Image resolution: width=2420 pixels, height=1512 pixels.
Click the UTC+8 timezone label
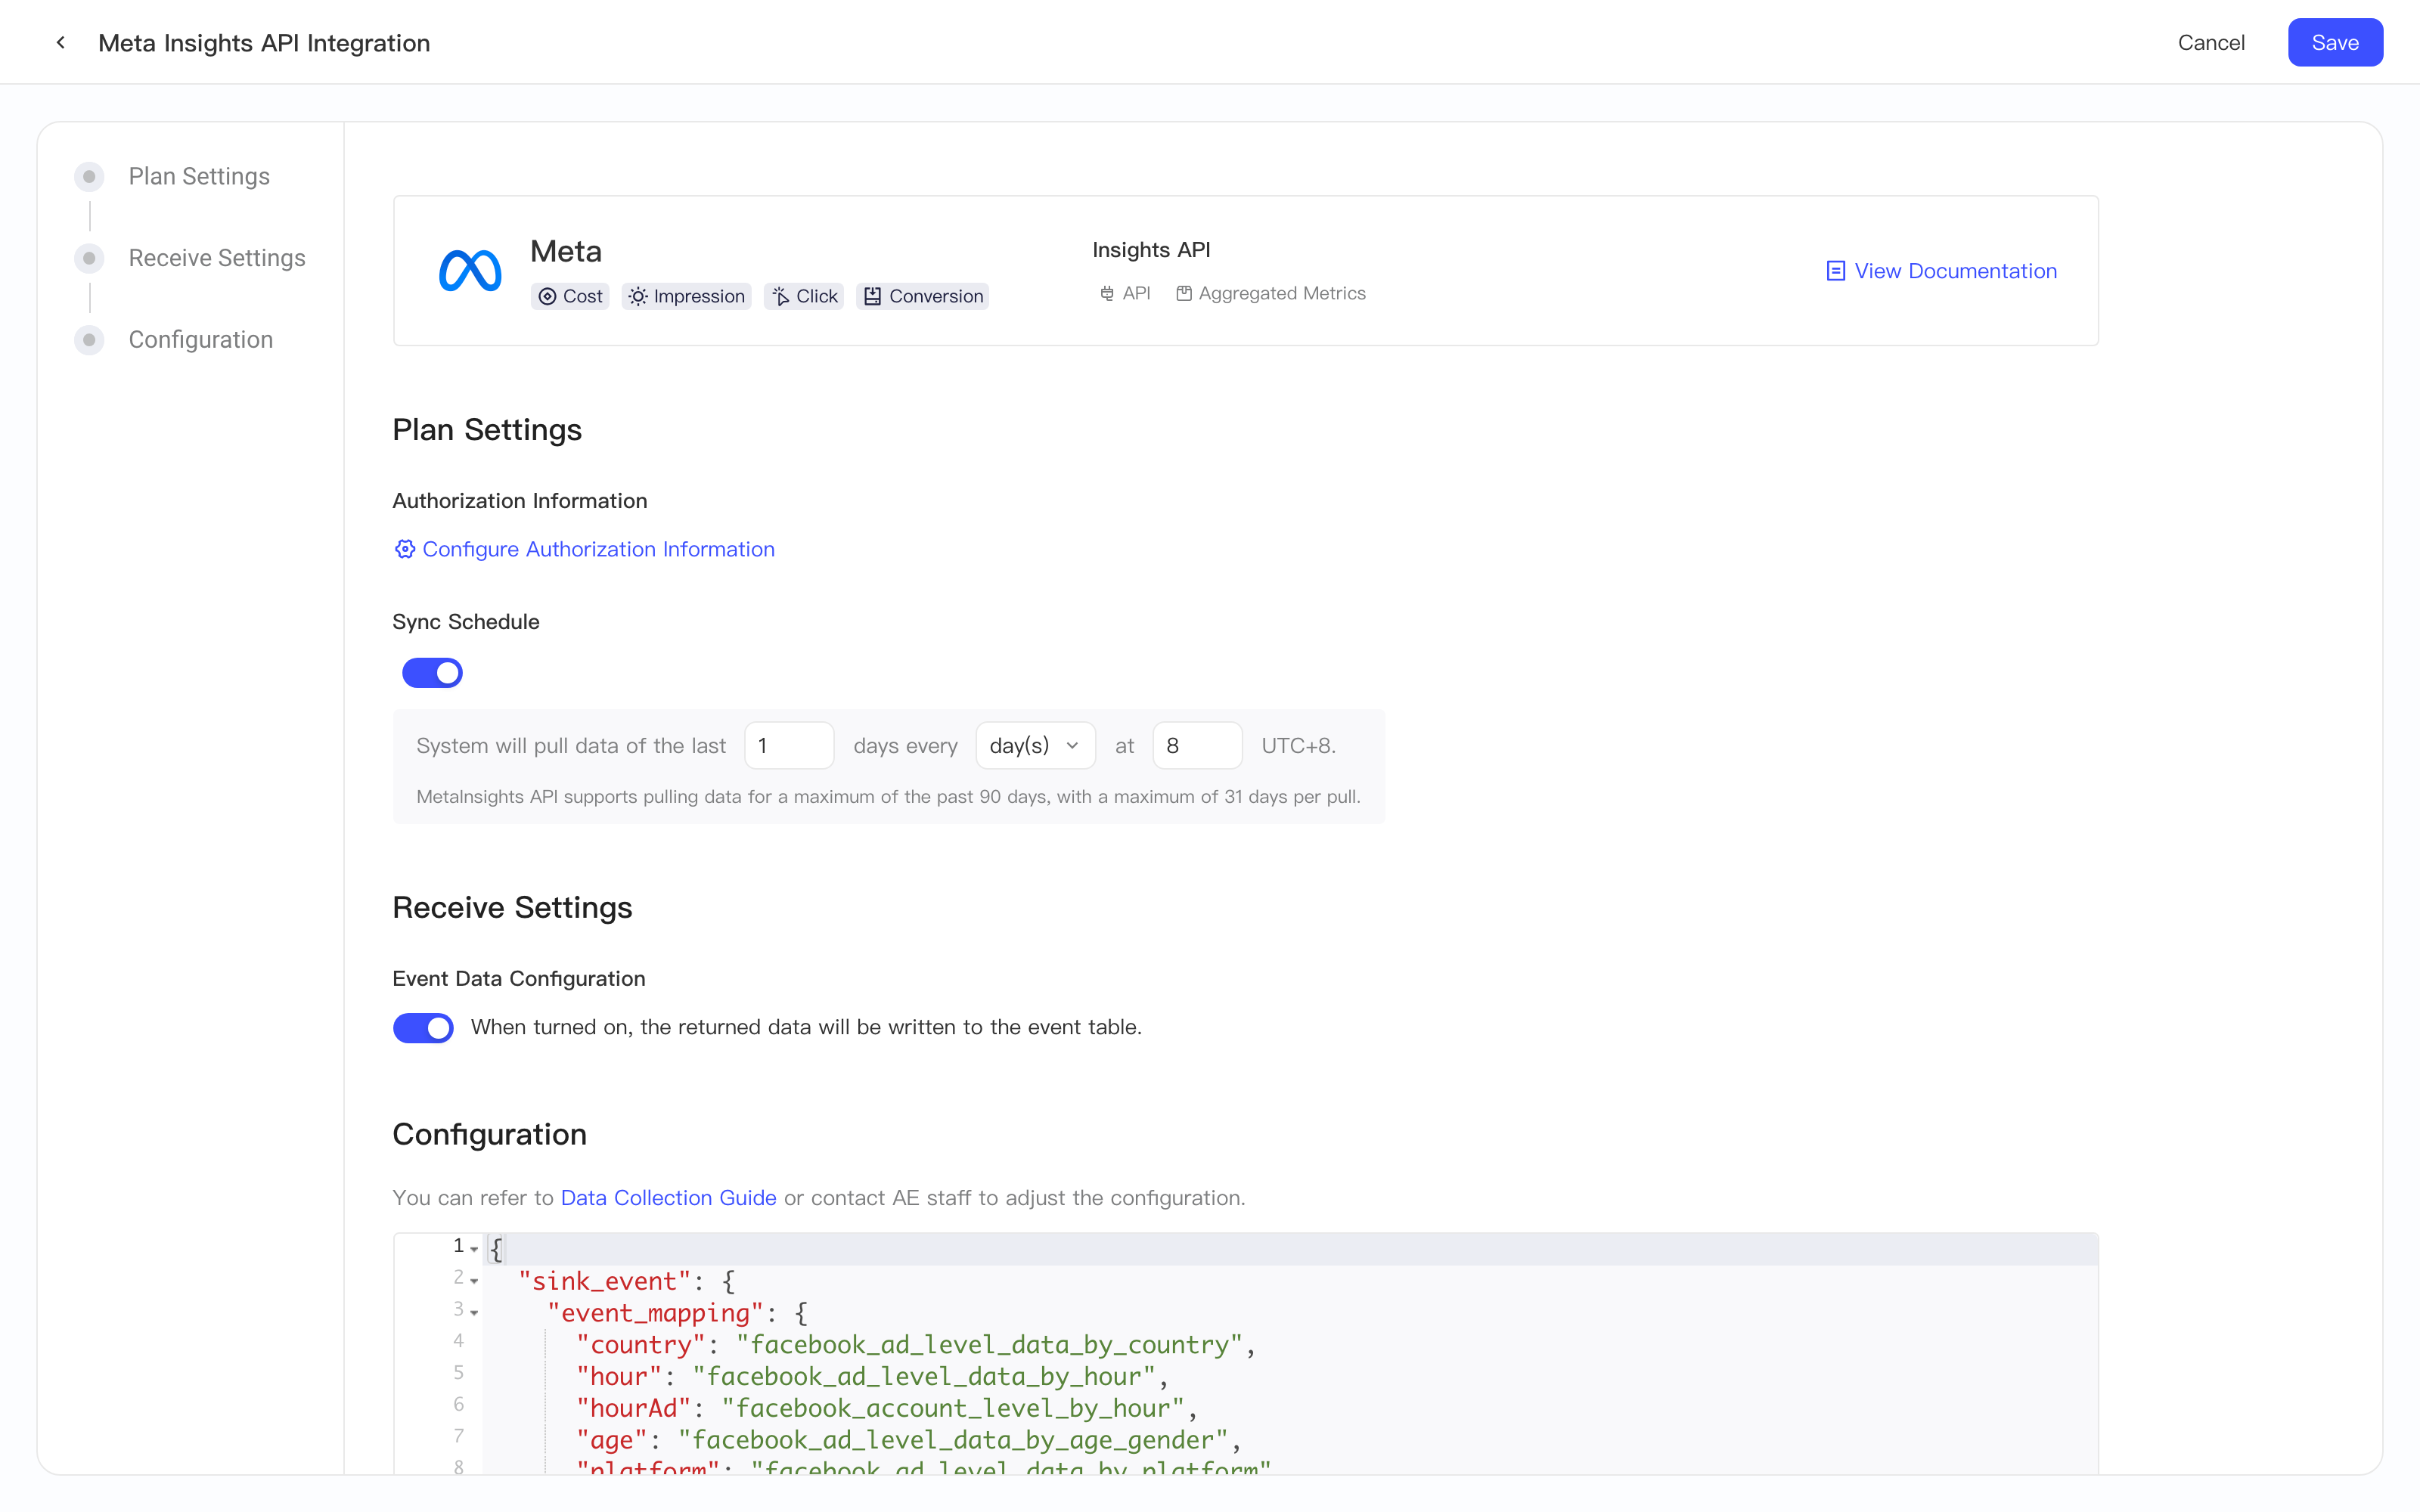pos(1298,745)
